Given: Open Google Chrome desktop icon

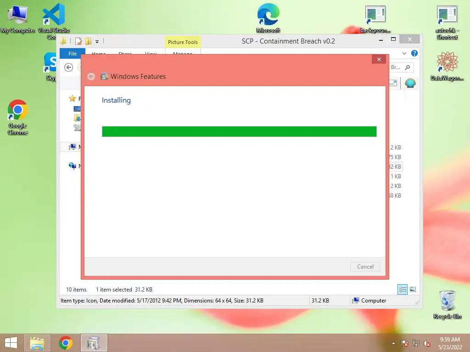Looking at the screenshot, I should tap(18, 117).
